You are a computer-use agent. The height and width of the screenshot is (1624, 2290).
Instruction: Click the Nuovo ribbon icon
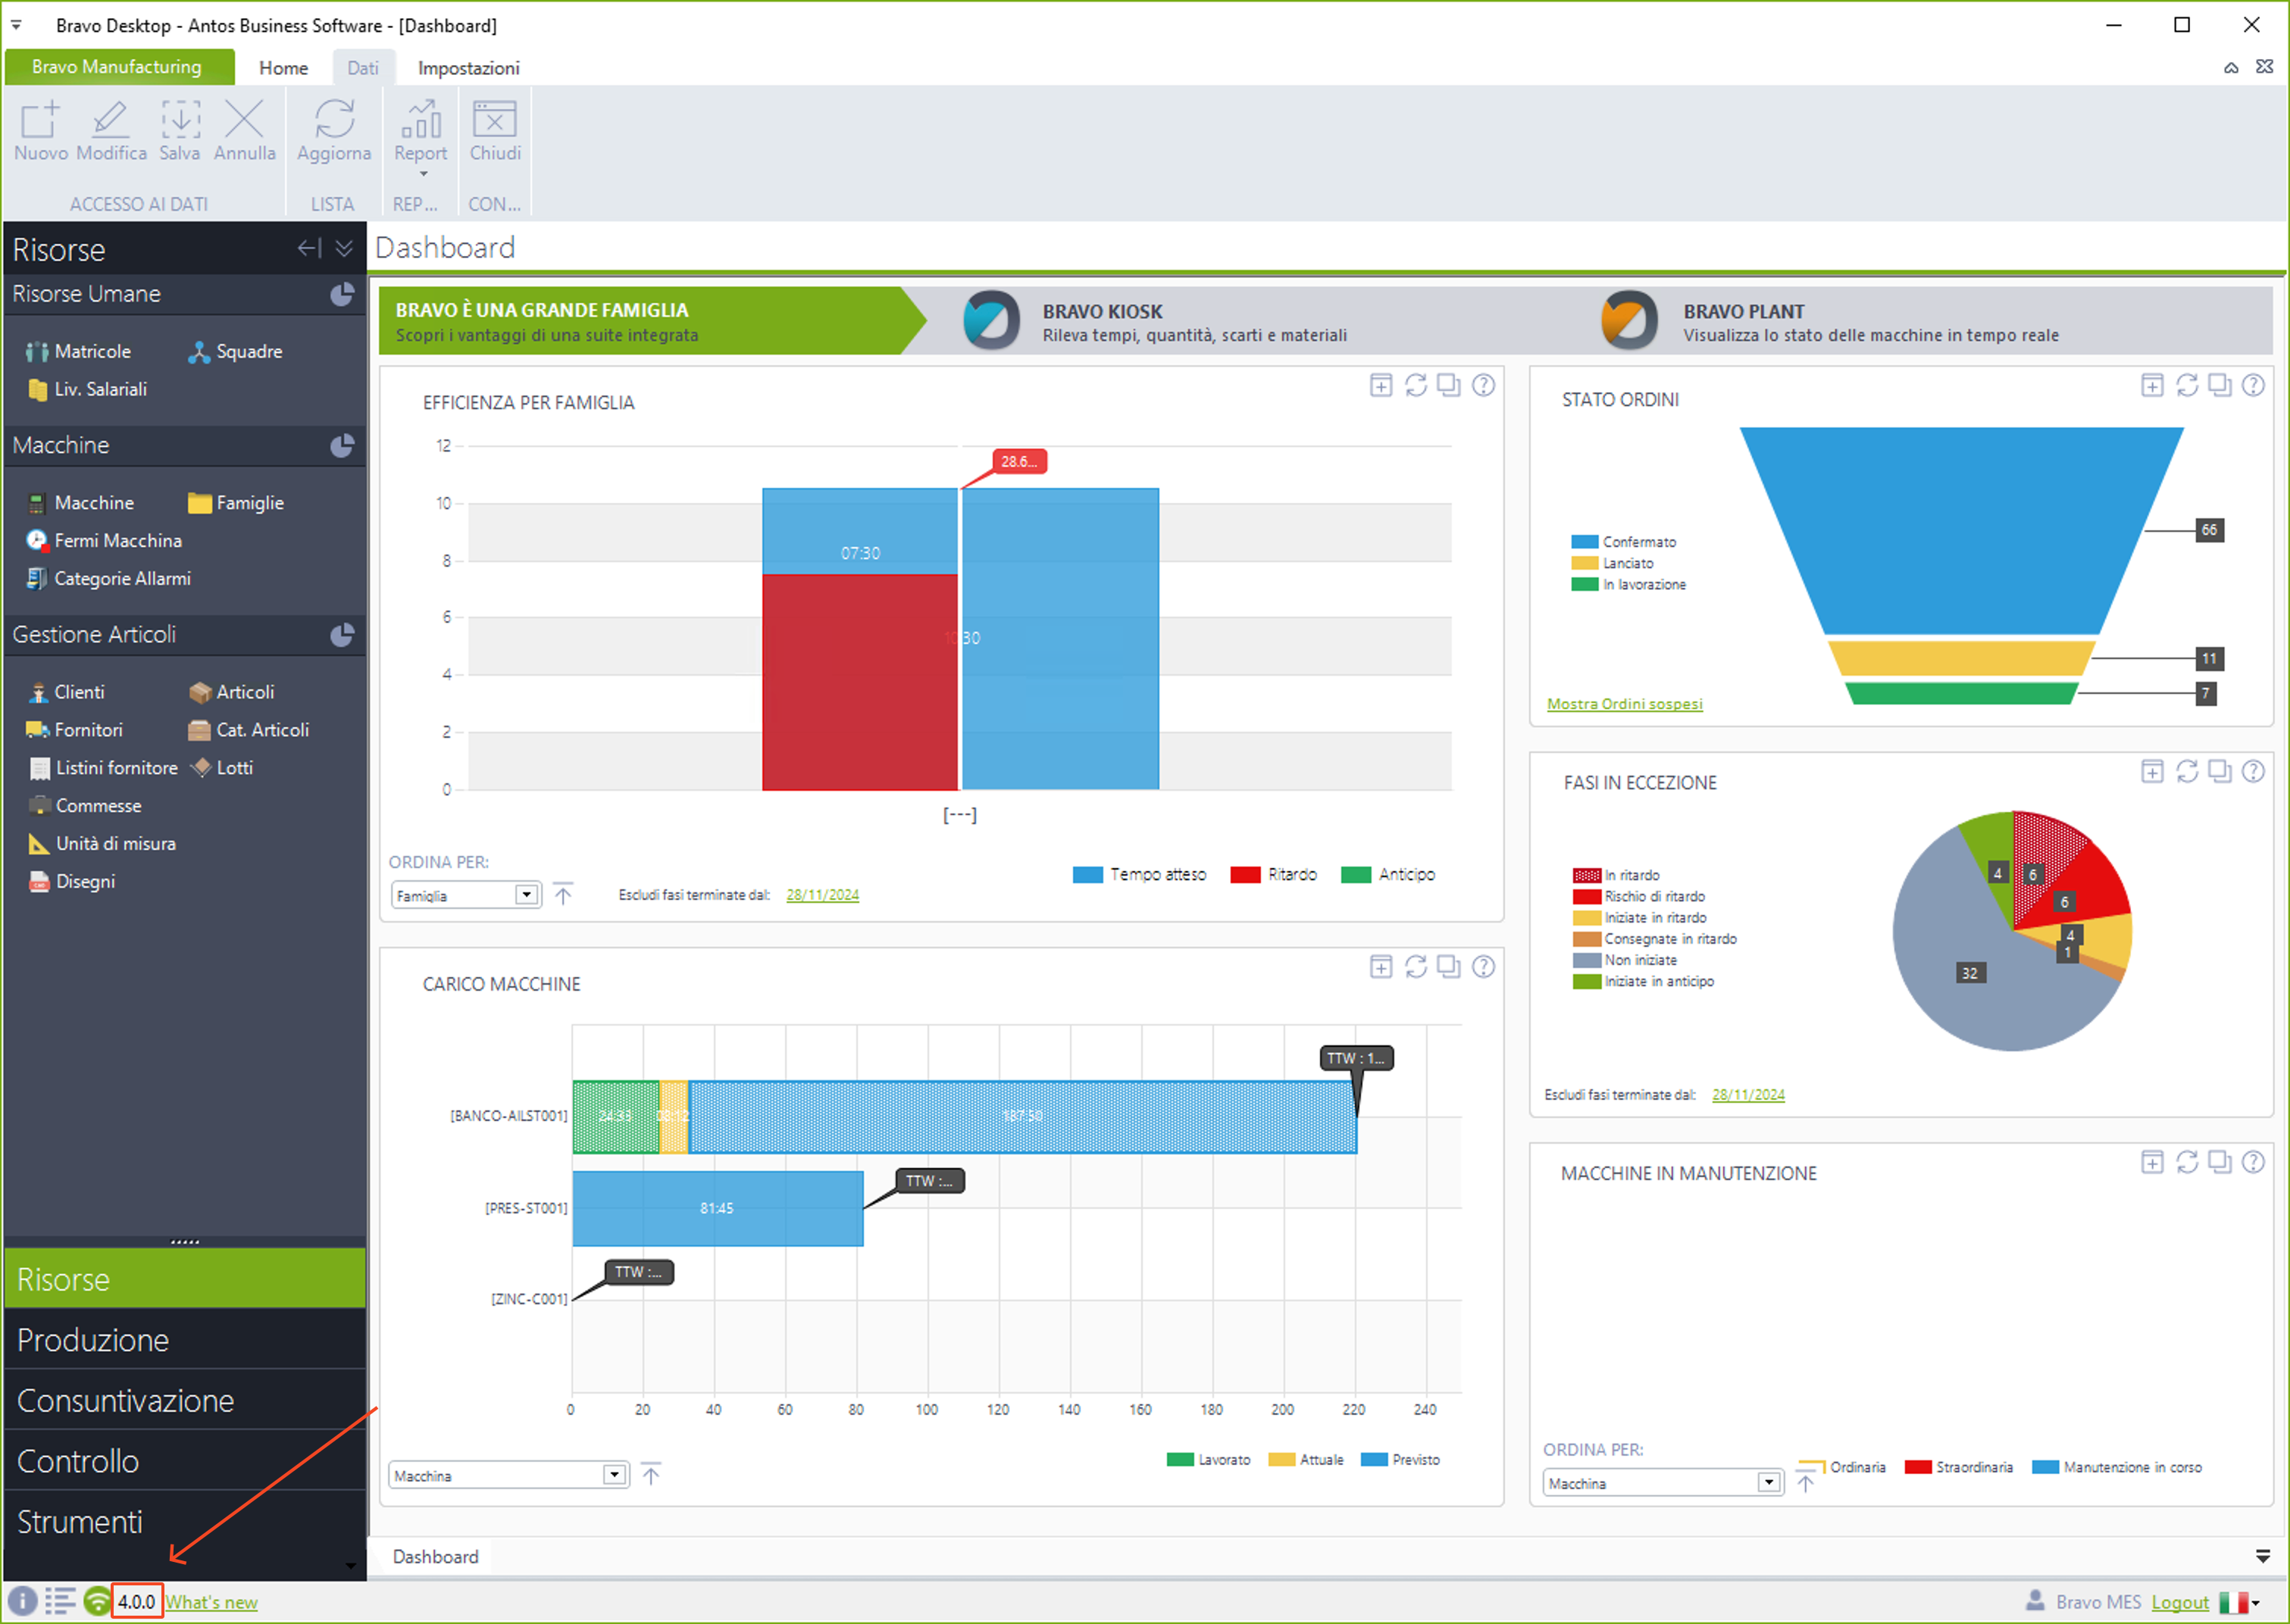point(41,131)
